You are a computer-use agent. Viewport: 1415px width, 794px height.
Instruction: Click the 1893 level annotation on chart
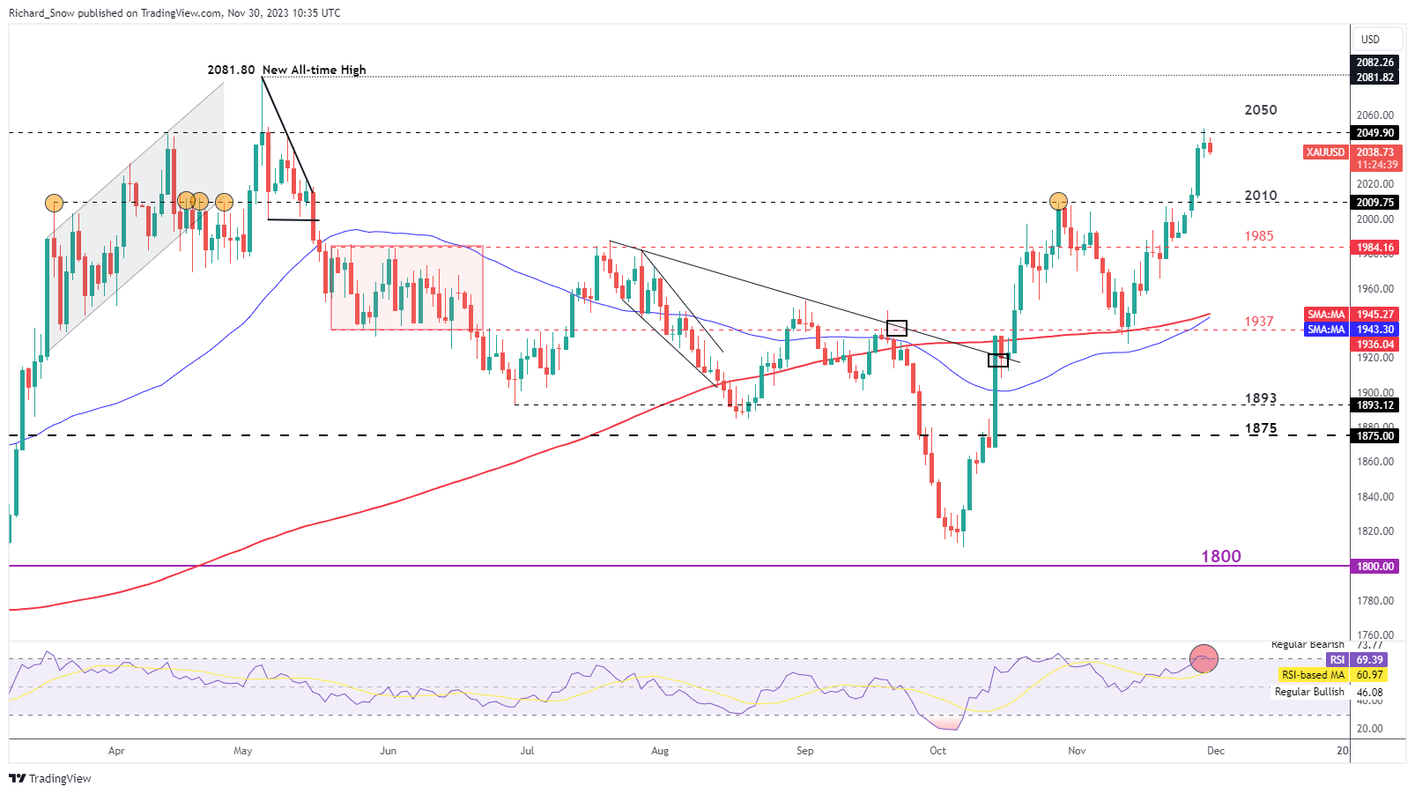point(1260,398)
